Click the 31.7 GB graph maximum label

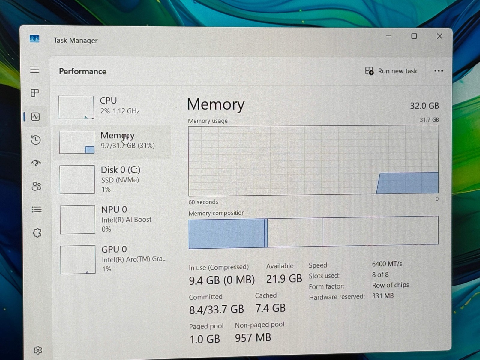pos(429,120)
